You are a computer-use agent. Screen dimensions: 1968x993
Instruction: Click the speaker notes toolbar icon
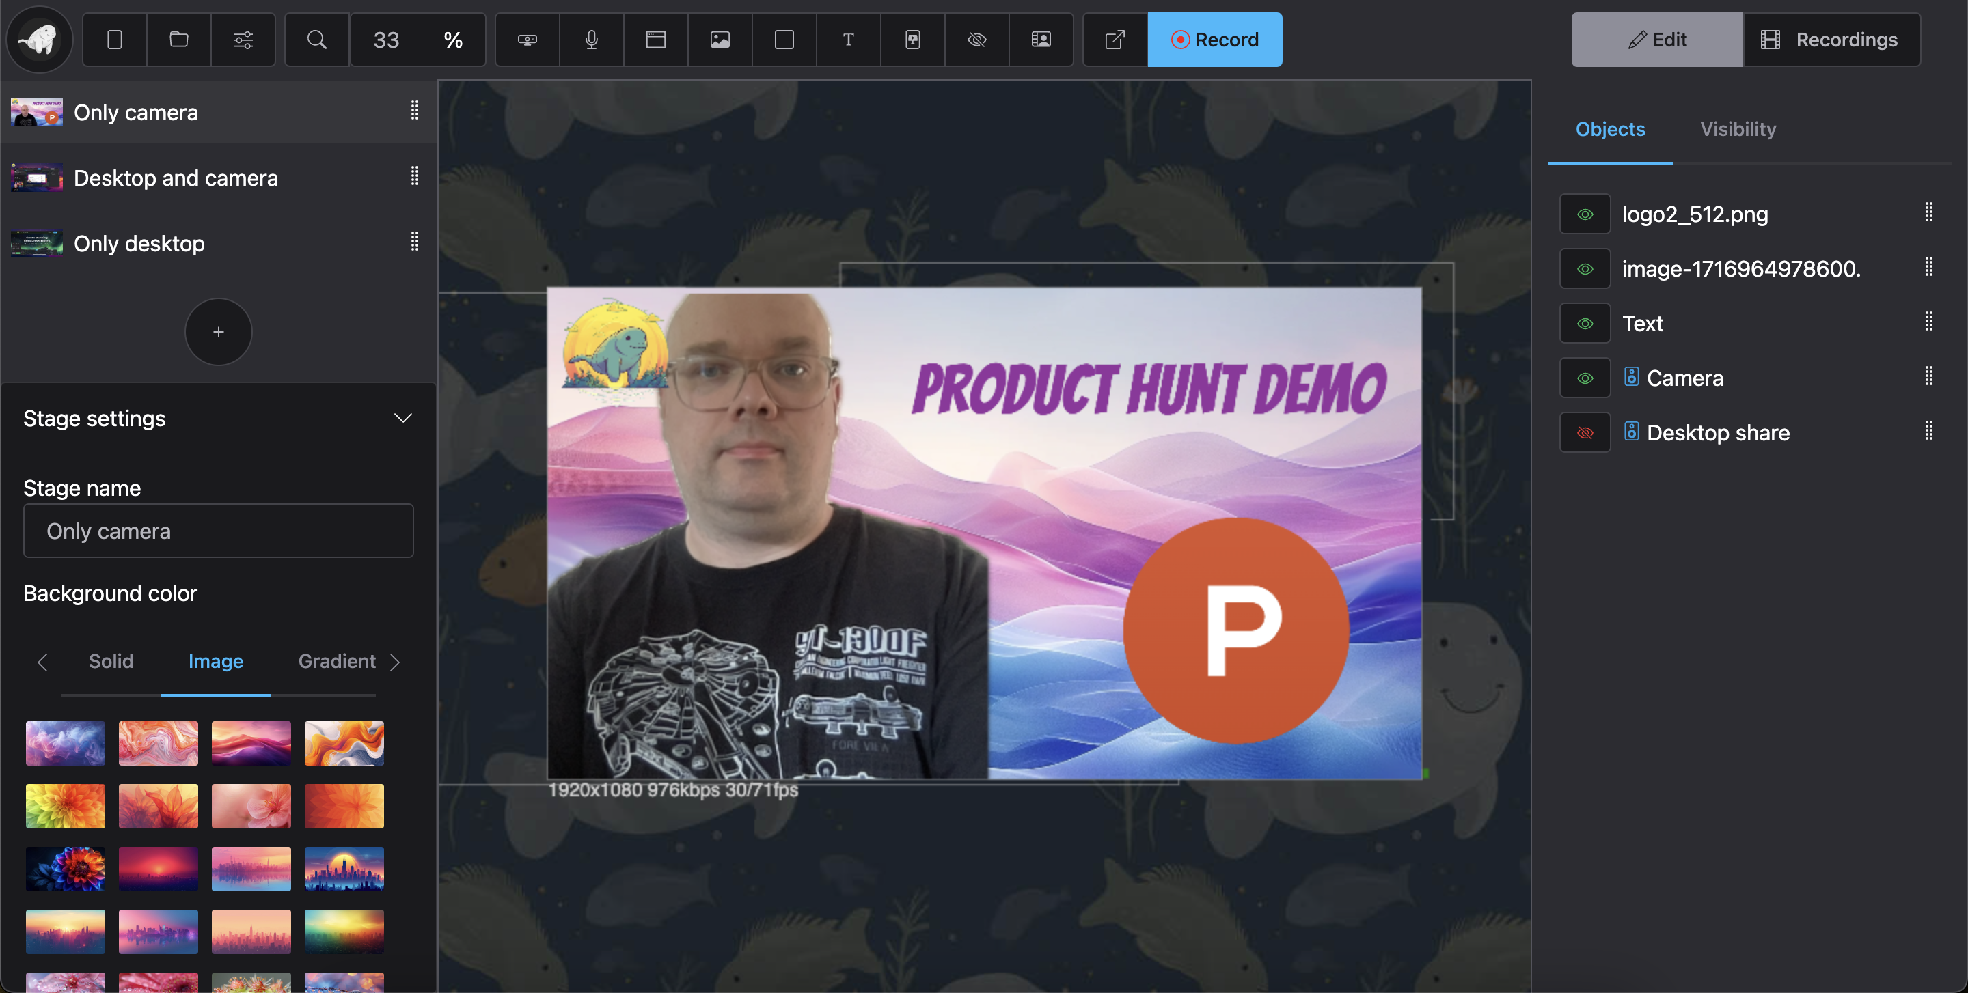[1041, 40]
